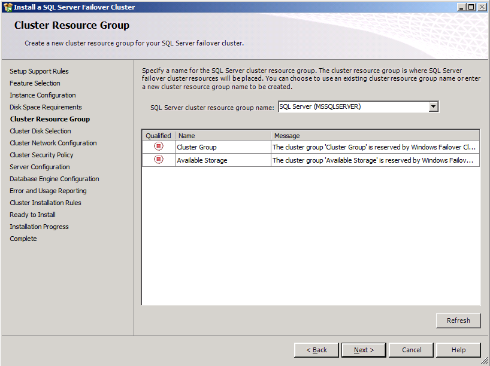Open Help for this setup page

tap(458, 350)
